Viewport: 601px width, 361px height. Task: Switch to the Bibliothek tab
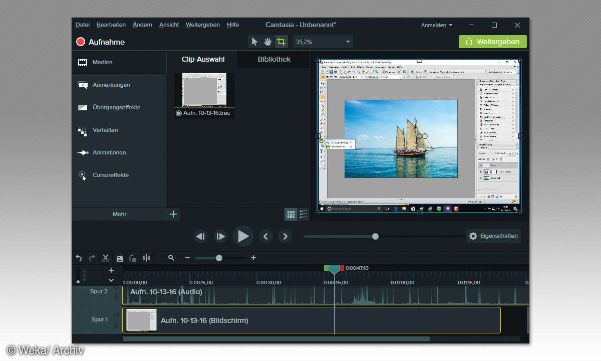274,59
